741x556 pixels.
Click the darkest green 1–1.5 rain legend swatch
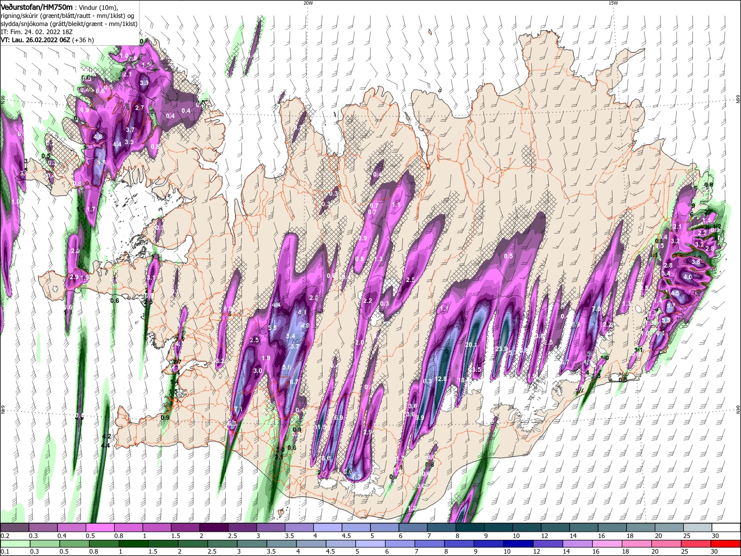pyautogui.click(x=133, y=544)
